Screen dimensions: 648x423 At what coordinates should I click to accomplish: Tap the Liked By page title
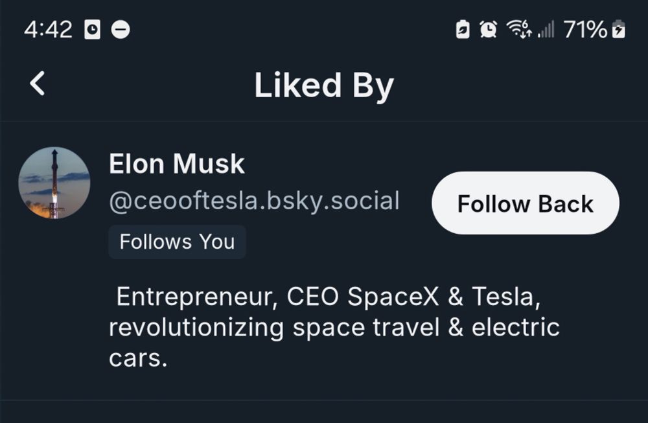[324, 86]
